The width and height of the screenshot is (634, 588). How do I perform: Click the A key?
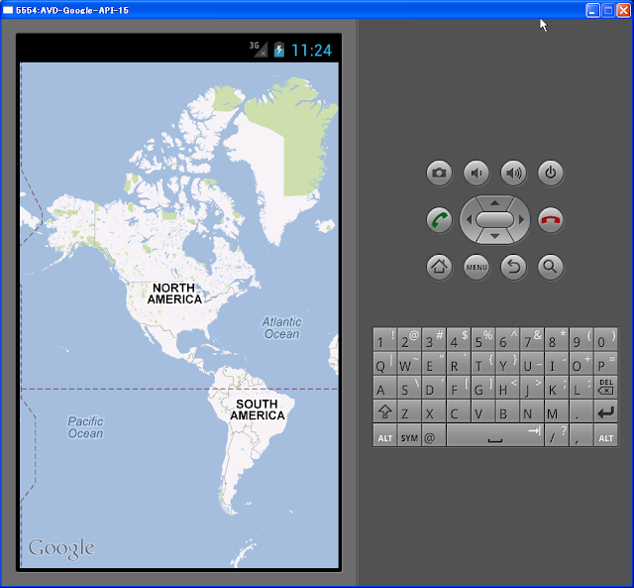pyautogui.click(x=384, y=388)
